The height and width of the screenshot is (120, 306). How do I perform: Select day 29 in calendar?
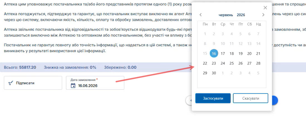(x=205, y=73)
